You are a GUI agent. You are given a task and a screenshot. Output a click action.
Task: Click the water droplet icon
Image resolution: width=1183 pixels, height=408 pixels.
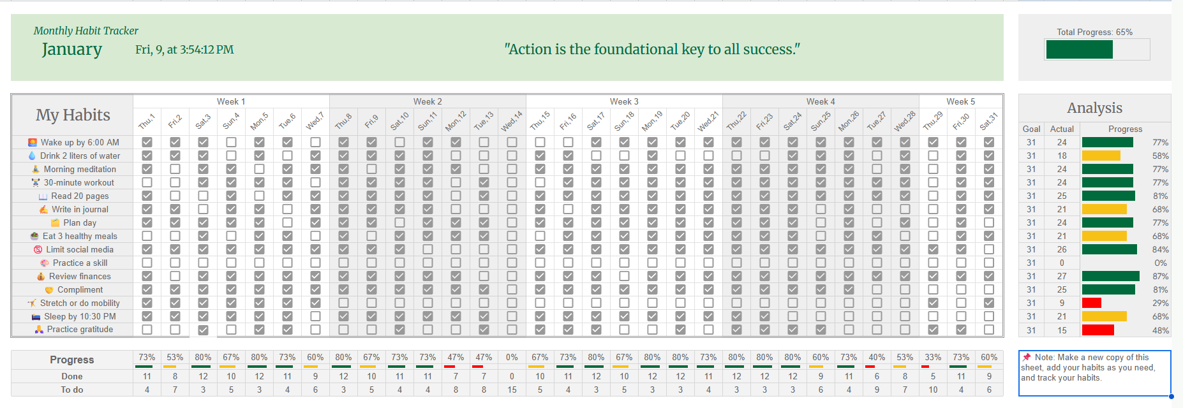[33, 156]
